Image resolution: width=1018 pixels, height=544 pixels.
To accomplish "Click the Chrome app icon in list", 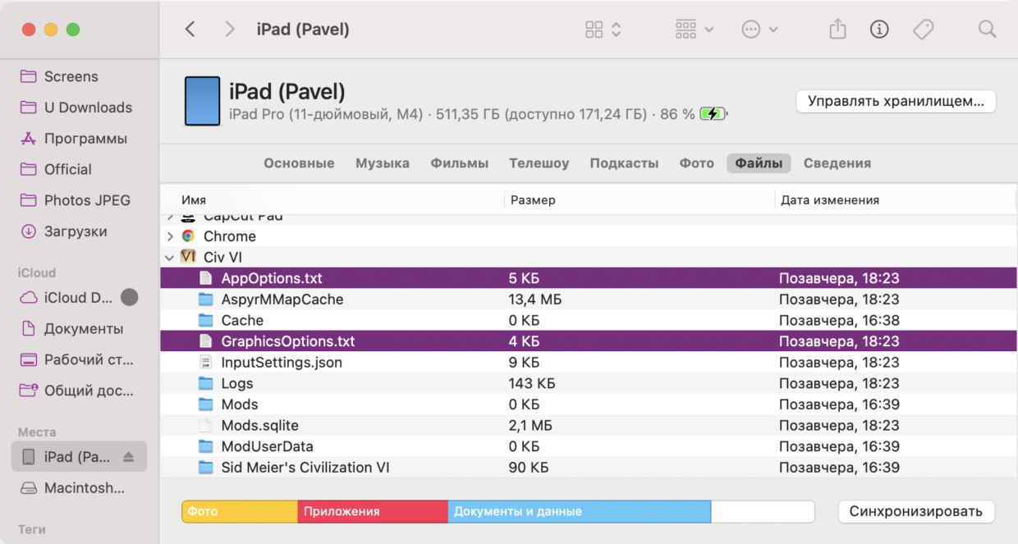I will [x=188, y=236].
